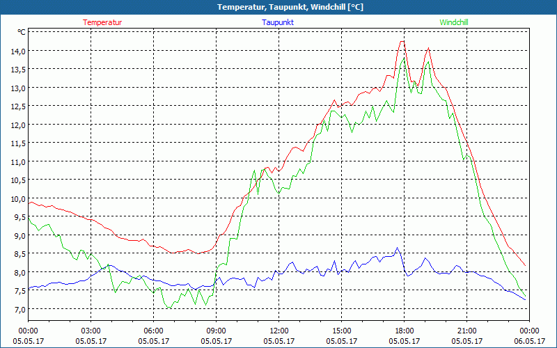Click the 11,5 value on the y-axis
Viewport: 557px width, 348px height.
17,143
